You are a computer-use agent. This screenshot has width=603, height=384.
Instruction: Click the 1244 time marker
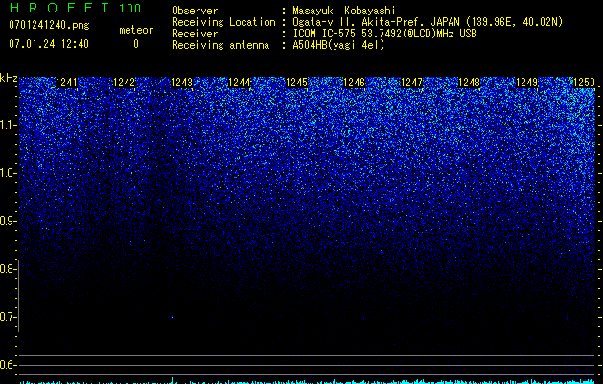240,83
